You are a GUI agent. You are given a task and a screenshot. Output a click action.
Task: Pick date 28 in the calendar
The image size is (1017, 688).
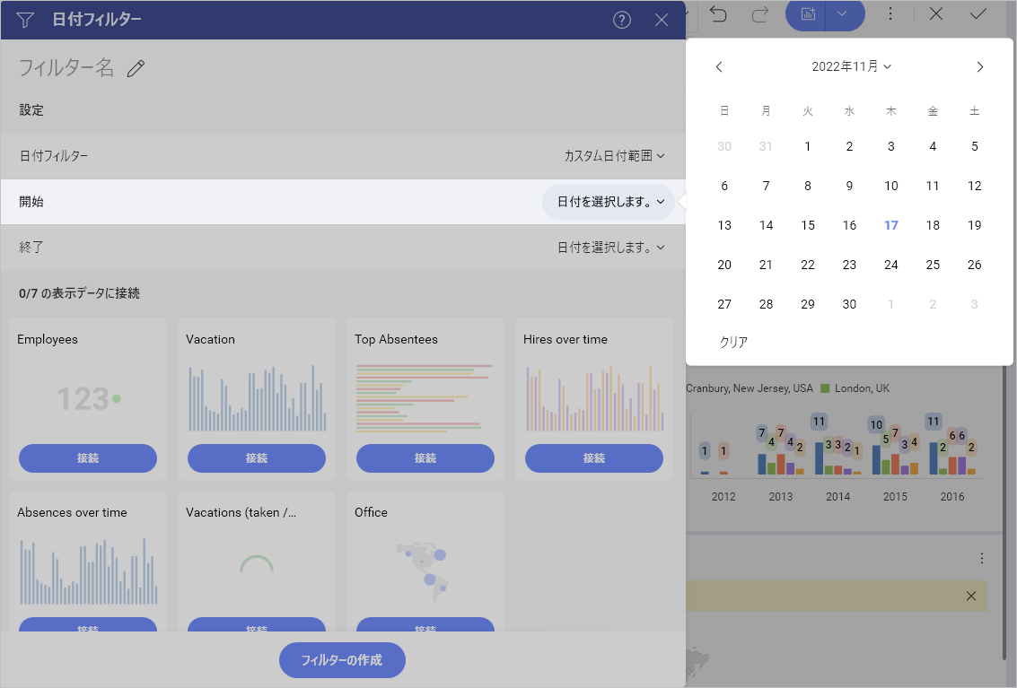click(766, 304)
